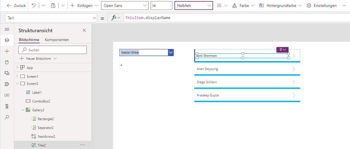Screen dimensions: 350x149
Task: Click the Suchen search box
Action: point(53,50)
